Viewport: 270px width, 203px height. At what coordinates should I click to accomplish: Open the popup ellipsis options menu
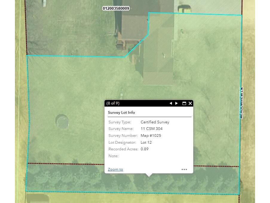(184, 169)
